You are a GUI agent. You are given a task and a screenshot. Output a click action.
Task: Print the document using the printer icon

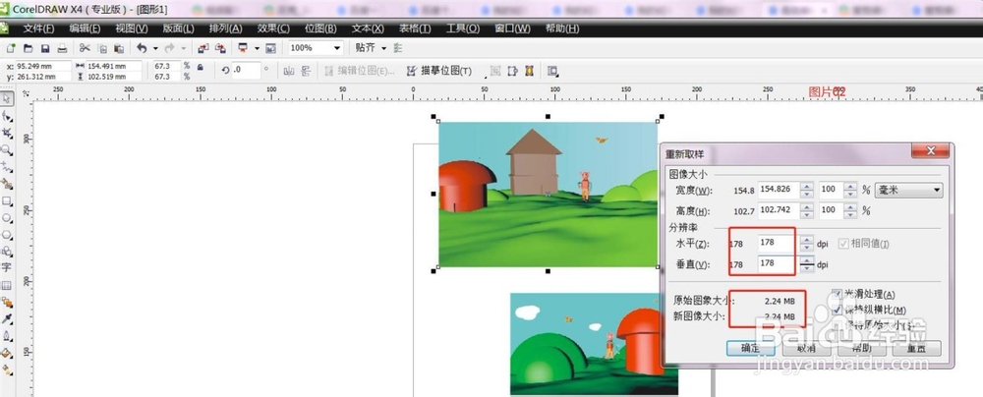(62, 48)
